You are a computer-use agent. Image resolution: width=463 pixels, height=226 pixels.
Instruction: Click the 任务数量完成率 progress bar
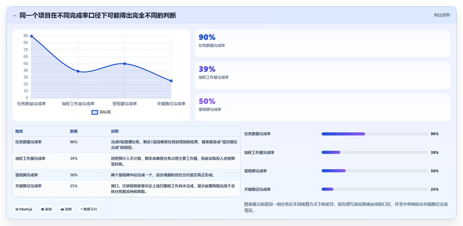click(x=375, y=134)
